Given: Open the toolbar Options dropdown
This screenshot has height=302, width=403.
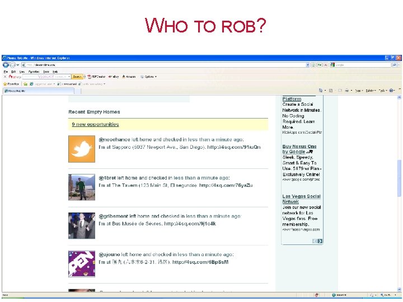Looking at the screenshot, I should 148,77.
